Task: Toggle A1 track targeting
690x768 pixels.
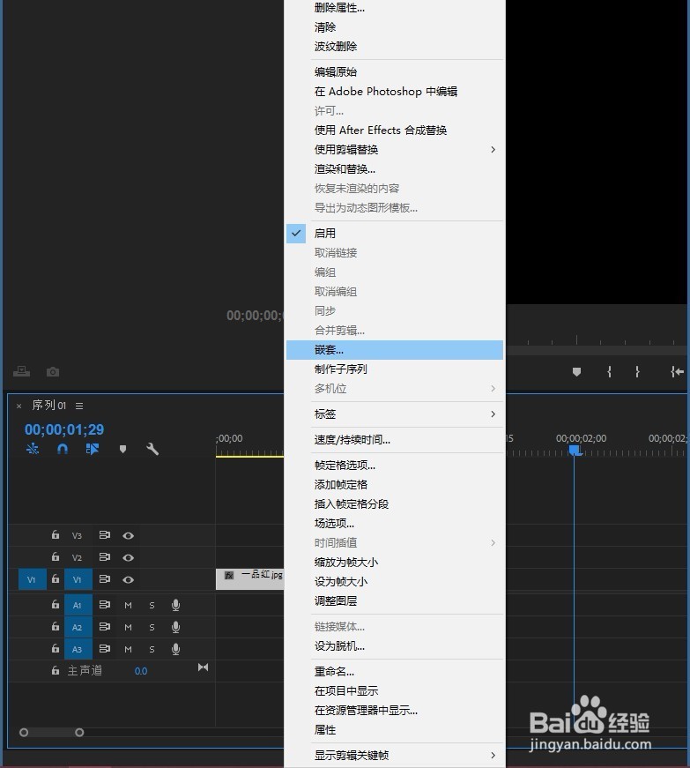Action: [x=78, y=605]
